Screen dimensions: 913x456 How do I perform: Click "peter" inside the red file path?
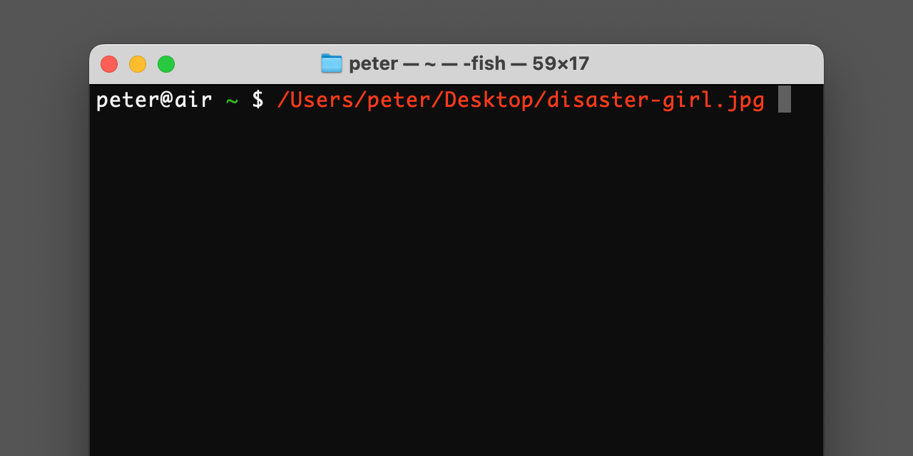399,100
